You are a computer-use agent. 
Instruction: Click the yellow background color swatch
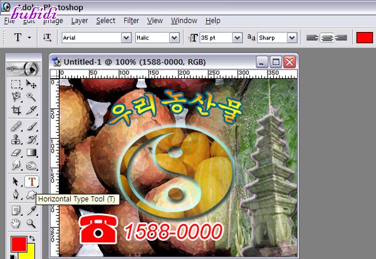31,254
